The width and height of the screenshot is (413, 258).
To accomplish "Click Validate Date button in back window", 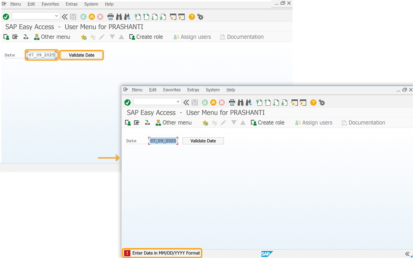I will click(82, 55).
